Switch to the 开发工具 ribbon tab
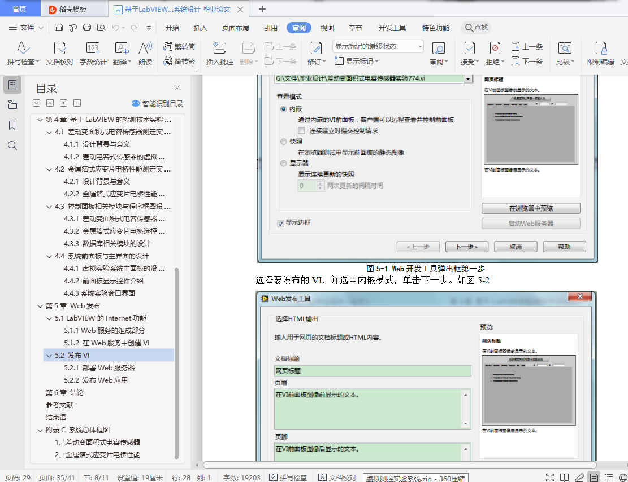 pos(392,28)
